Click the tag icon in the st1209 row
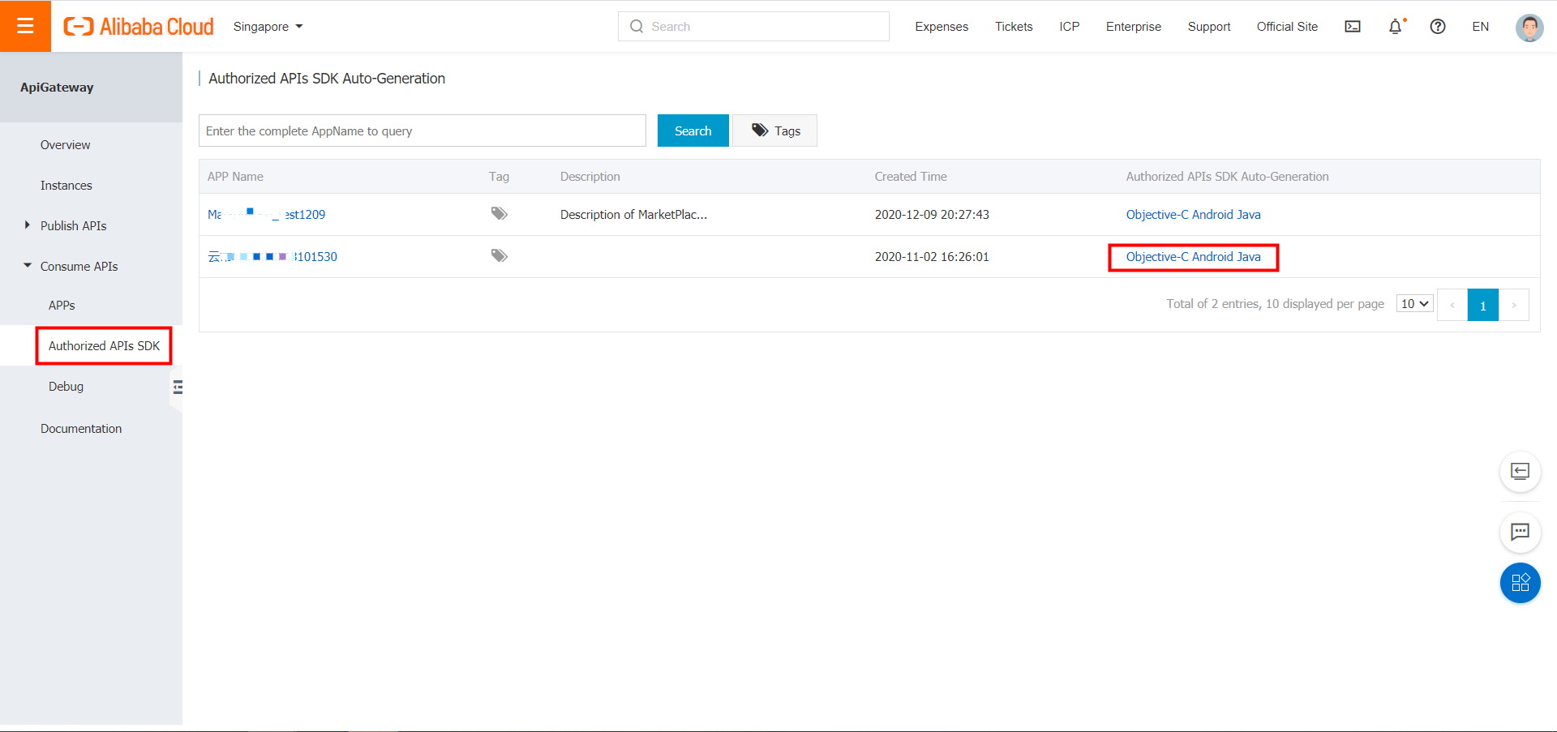This screenshot has width=1557, height=732. click(x=499, y=214)
